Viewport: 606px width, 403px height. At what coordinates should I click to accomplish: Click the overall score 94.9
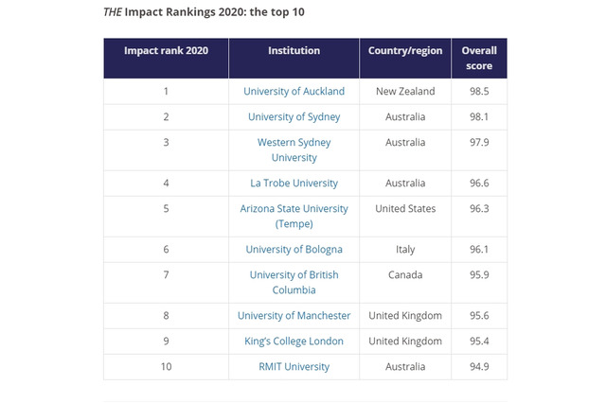pos(479,367)
